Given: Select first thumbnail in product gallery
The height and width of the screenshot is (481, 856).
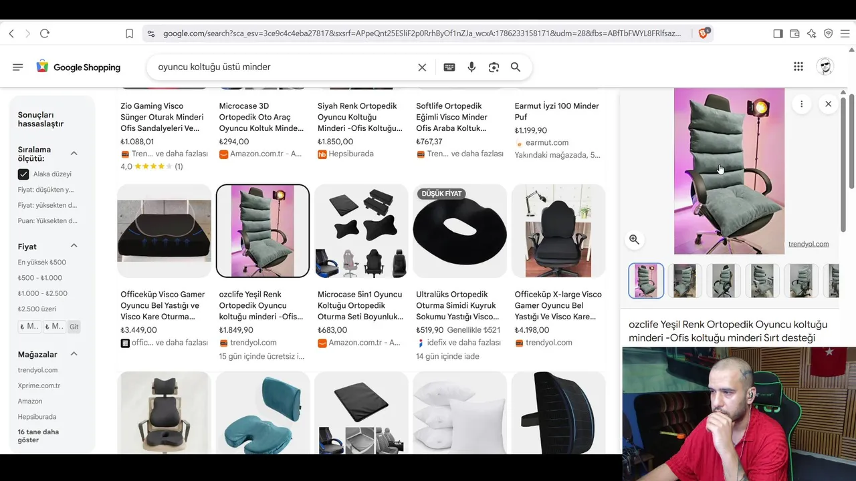Looking at the screenshot, I should click(x=646, y=281).
